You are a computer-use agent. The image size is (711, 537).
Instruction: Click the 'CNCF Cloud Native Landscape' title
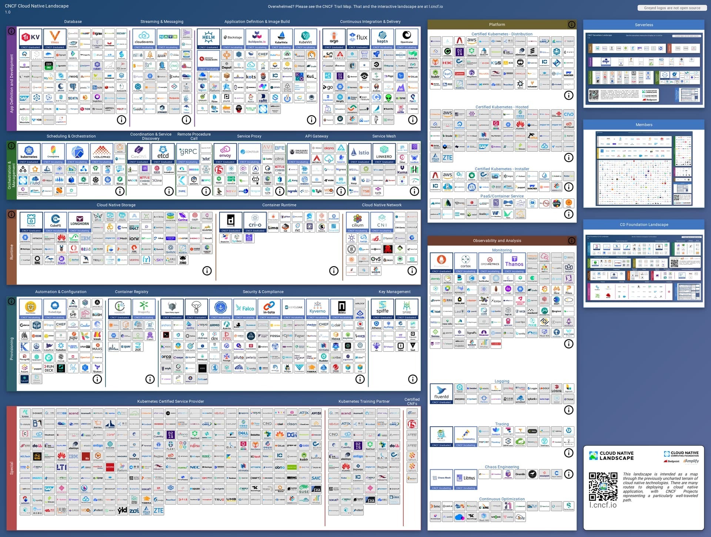click(x=37, y=6)
